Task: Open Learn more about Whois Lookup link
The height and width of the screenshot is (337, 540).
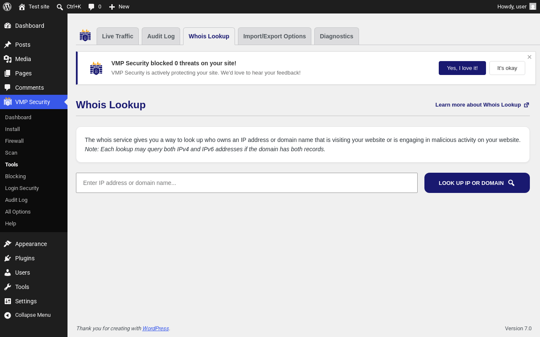Action: pos(482,105)
